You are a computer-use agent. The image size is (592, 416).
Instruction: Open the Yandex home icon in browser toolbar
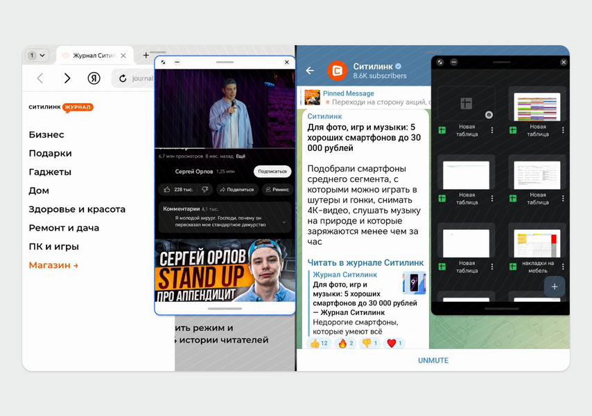[x=94, y=78]
